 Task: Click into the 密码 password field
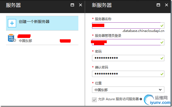pyautogui.click(x=128, y=58)
